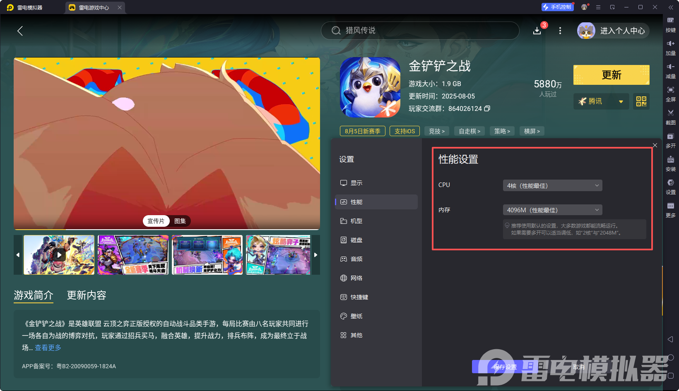The width and height of the screenshot is (679, 391).
Task: Open the 机型 settings section
Action: pyautogui.click(x=376, y=221)
